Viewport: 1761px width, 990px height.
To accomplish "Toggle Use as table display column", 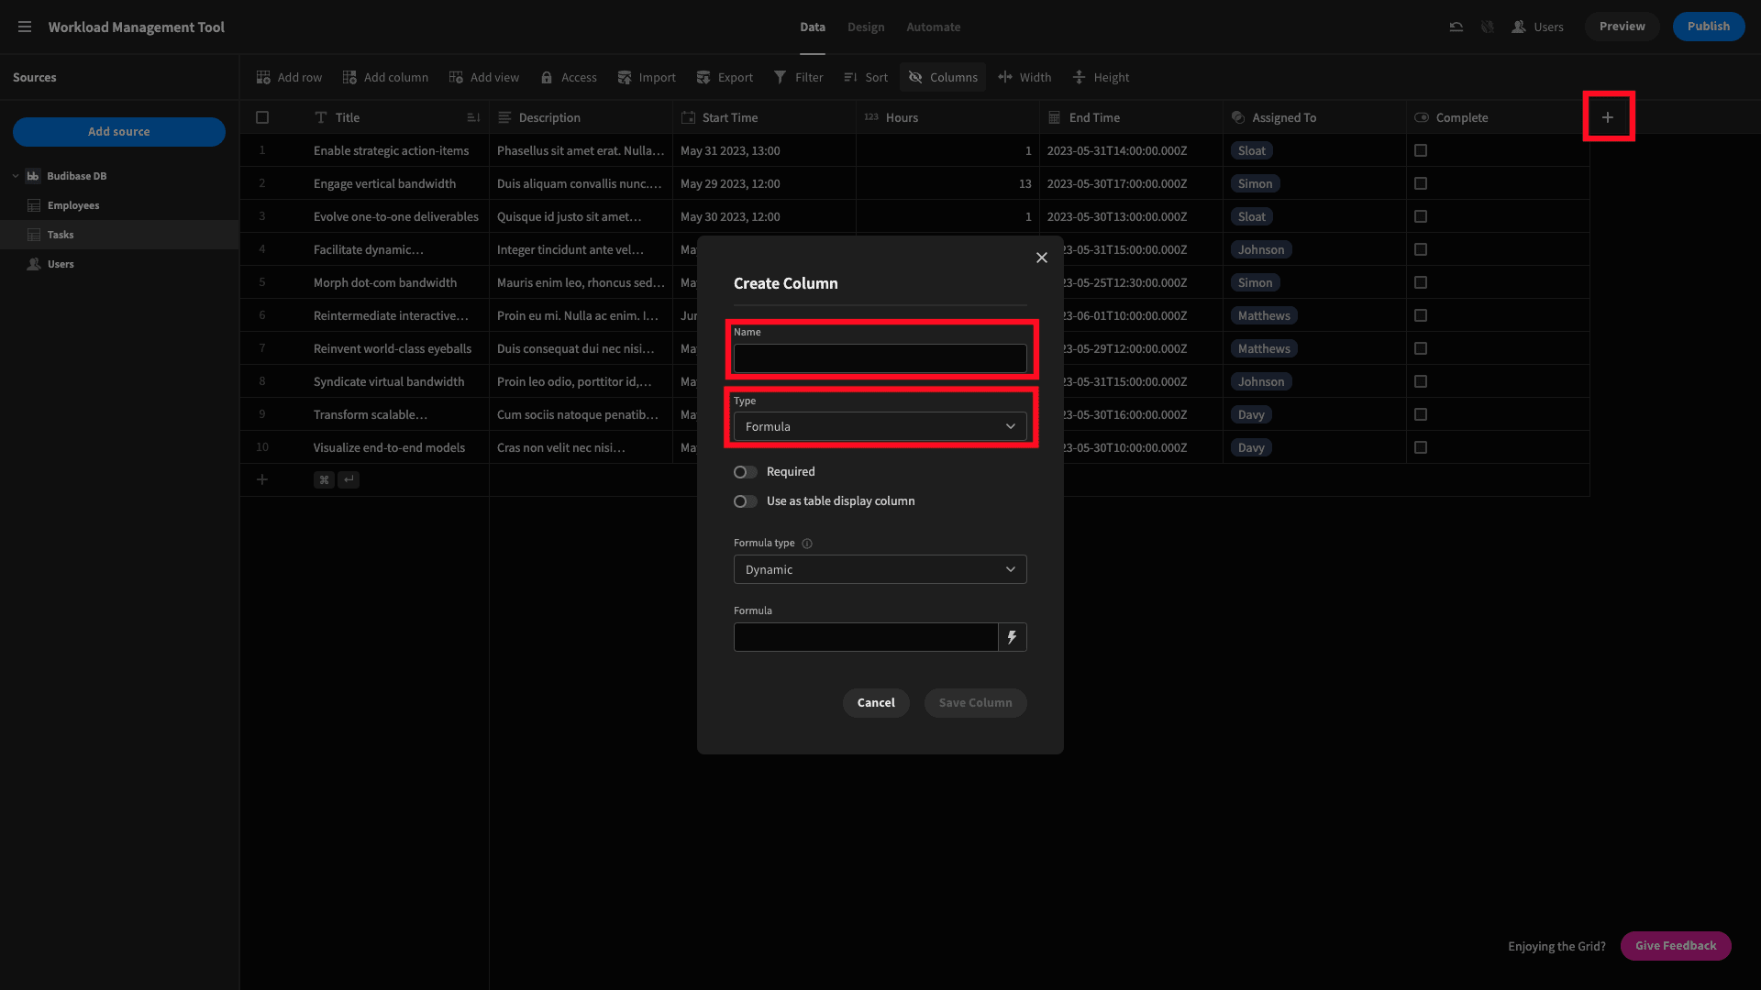I will click(745, 501).
